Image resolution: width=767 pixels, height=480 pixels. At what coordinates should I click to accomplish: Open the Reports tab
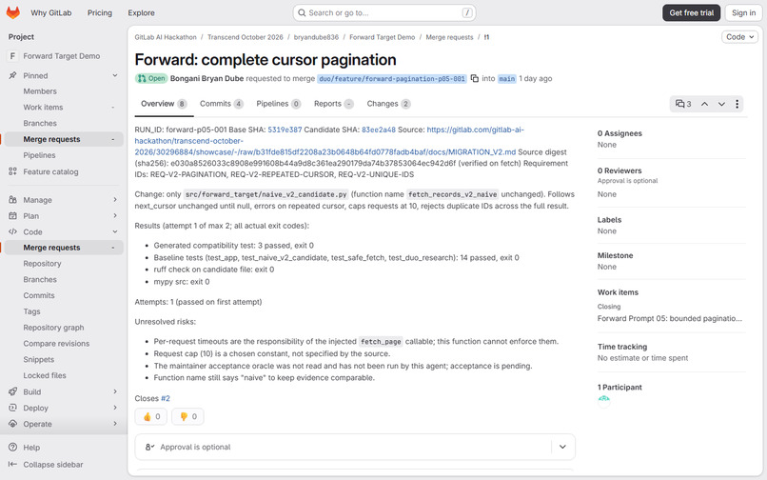tap(334, 104)
